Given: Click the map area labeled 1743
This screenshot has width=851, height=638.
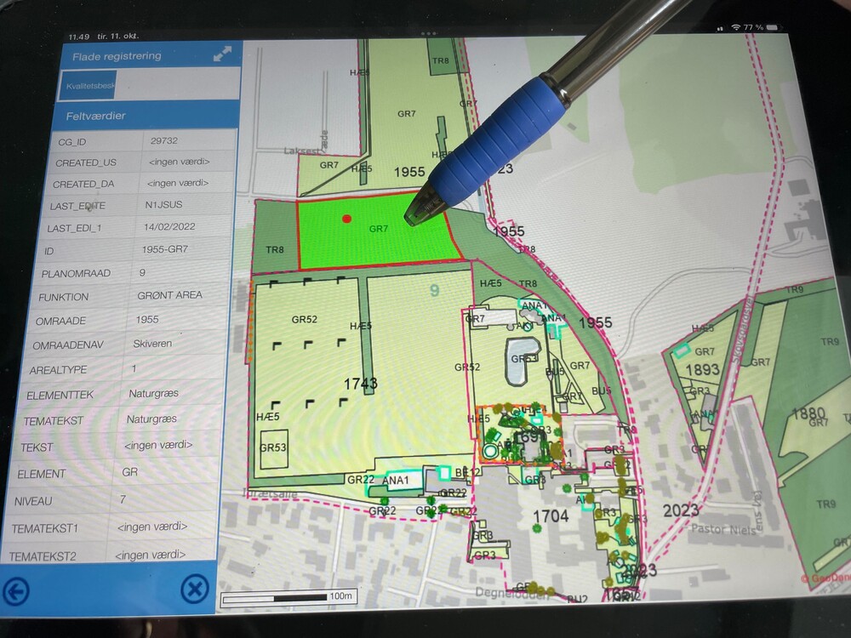Looking at the screenshot, I should coord(362,383).
